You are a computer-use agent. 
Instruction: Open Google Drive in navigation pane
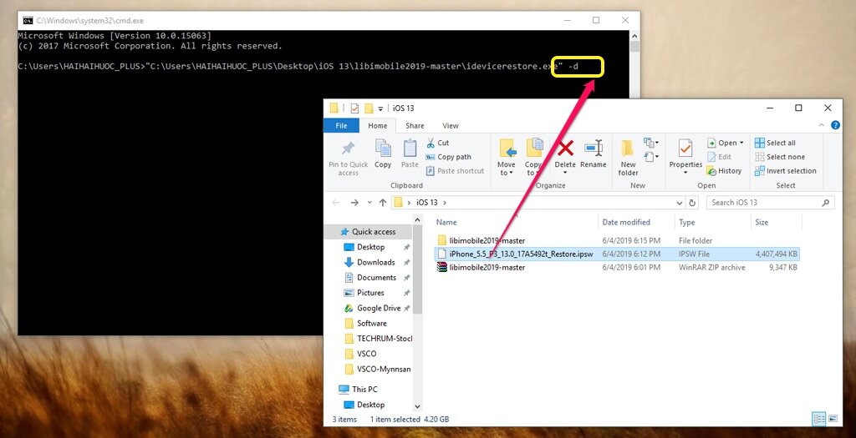tap(379, 308)
